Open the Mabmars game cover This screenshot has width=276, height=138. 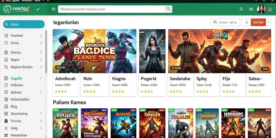(233, 123)
